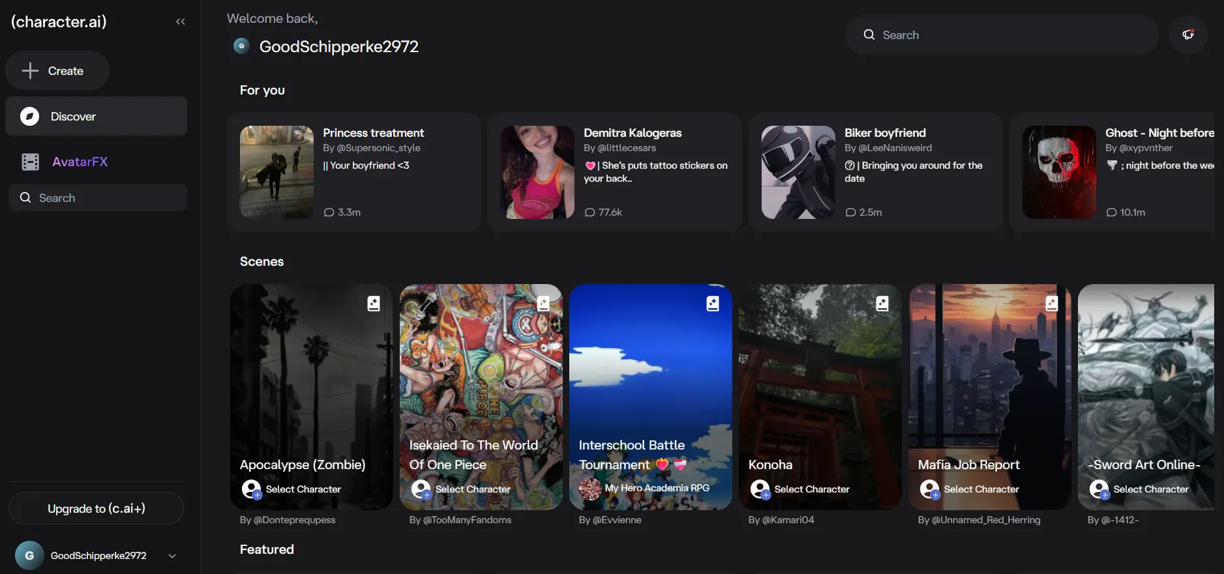Click the top Search bar
Screen dimensions: 1224x574
[1002, 35]
